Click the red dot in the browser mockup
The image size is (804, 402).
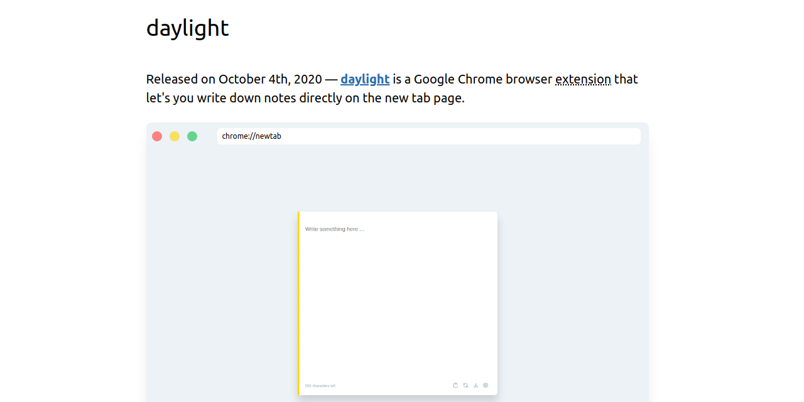tap(157, 136)
